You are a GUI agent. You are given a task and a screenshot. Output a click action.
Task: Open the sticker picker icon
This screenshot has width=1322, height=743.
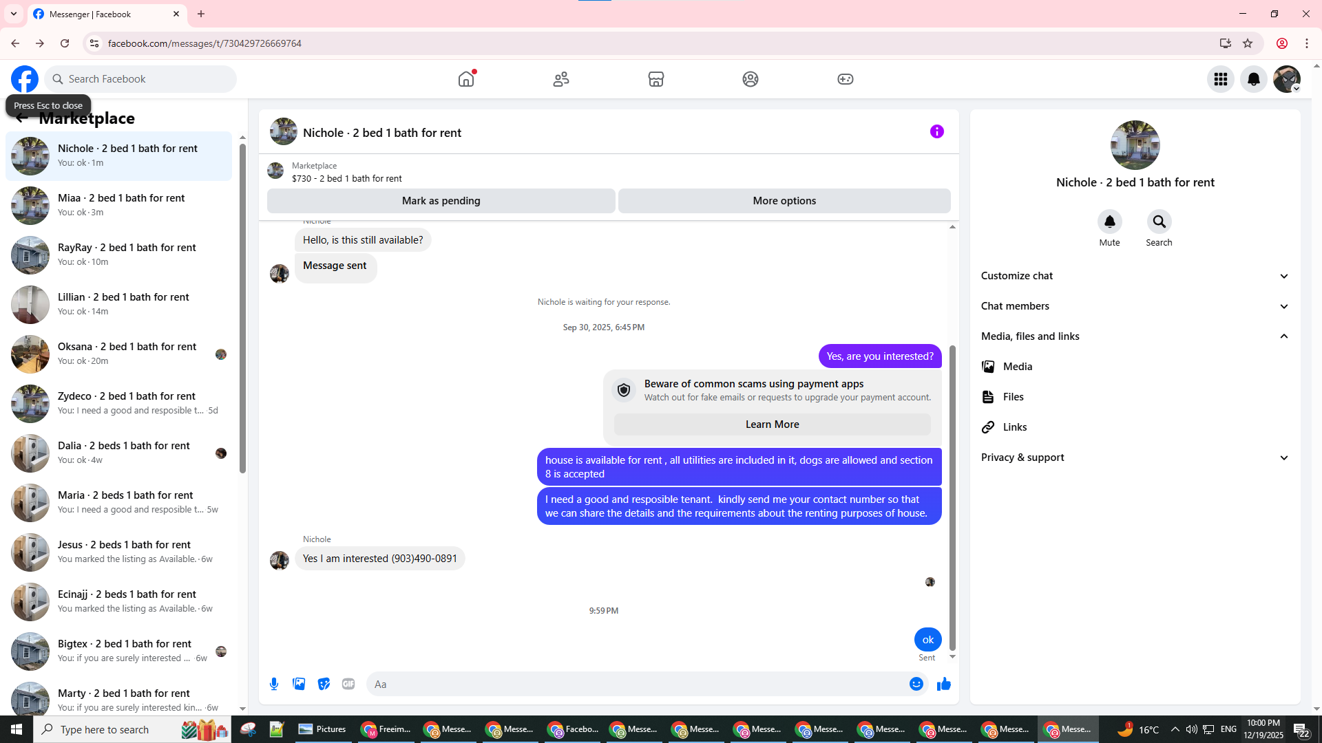324,684
